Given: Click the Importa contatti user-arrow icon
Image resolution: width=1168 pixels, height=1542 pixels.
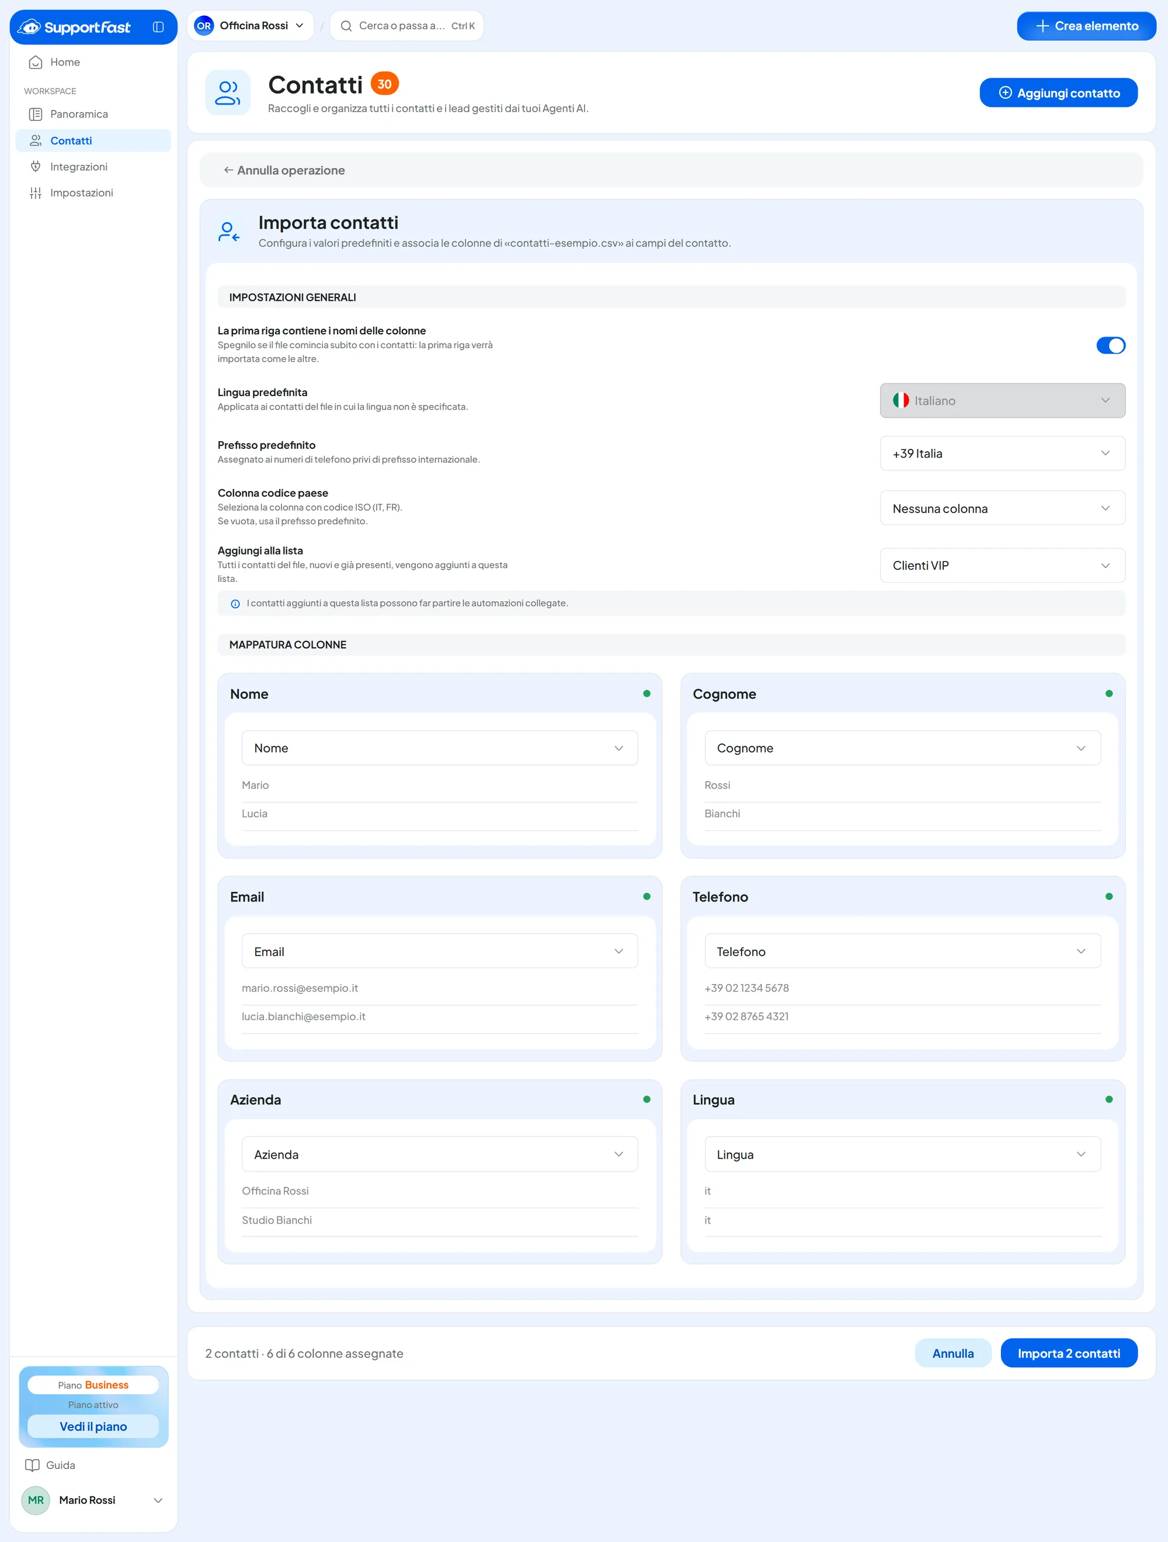Looking at the screenshot, I should tap(228, 232).
